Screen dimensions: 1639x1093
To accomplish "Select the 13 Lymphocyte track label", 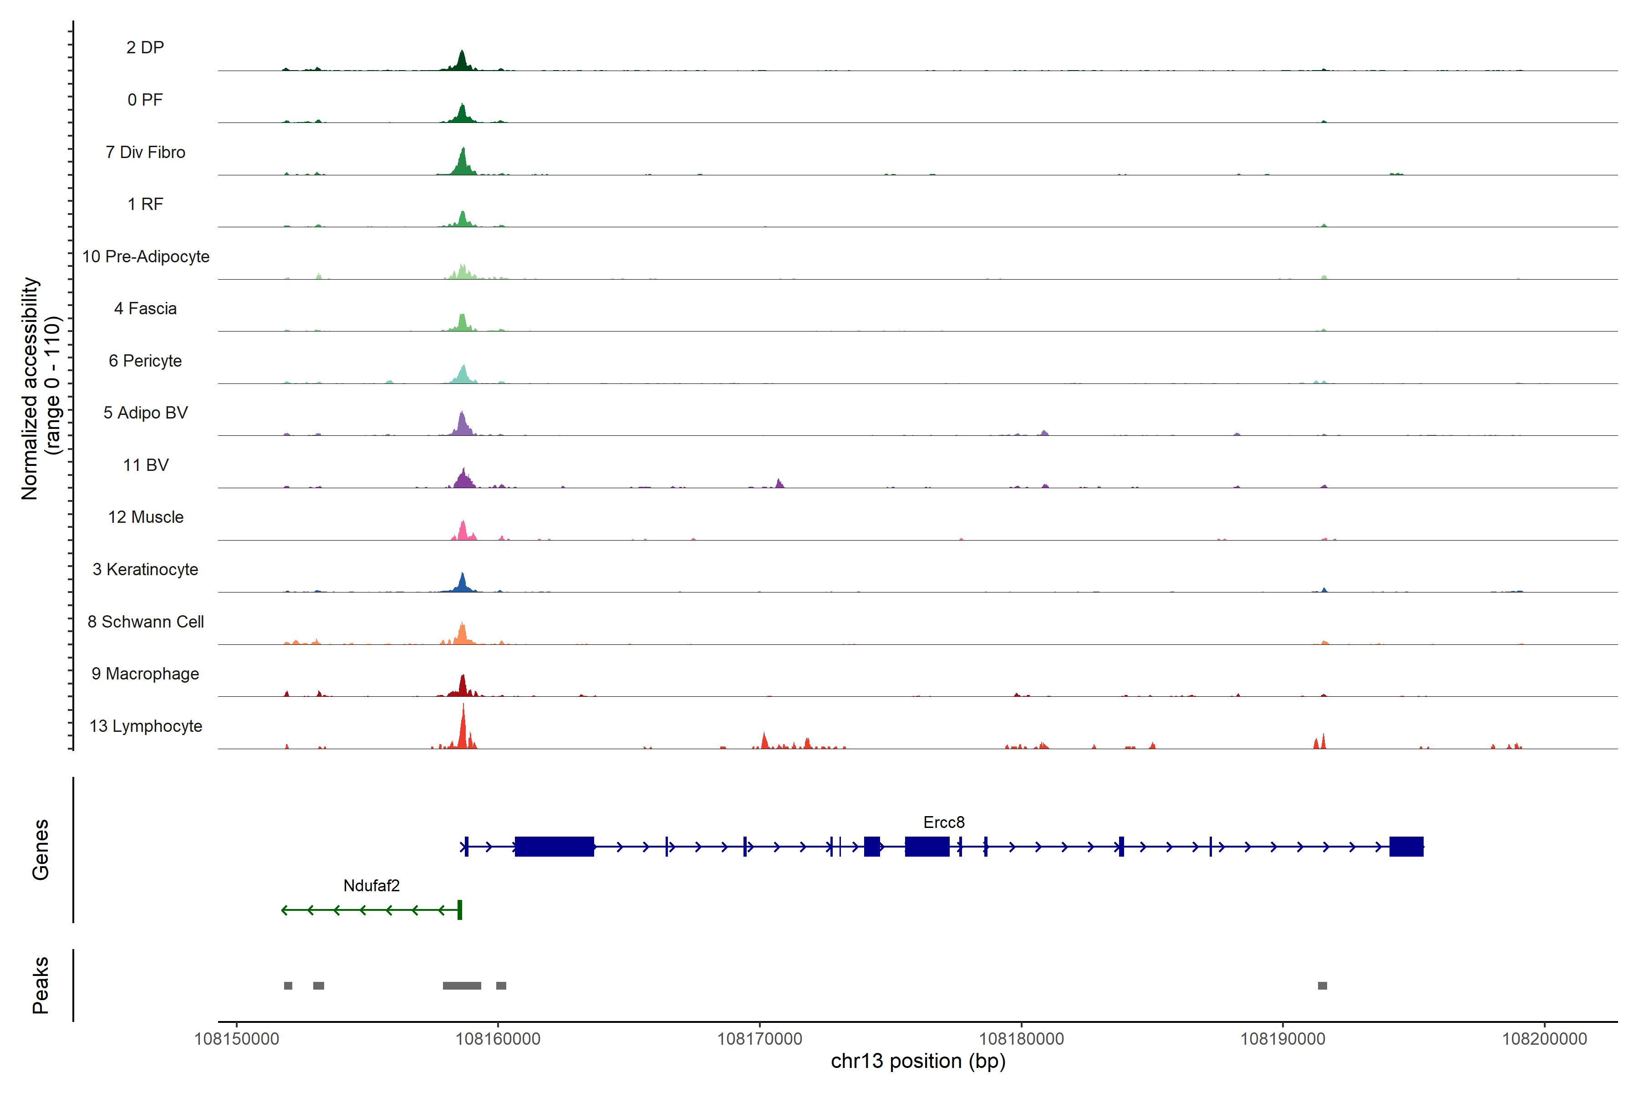I will [x=146, y=726].
